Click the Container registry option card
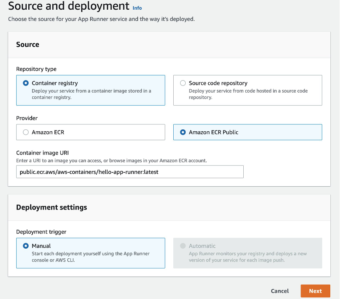 pos(91,89)
